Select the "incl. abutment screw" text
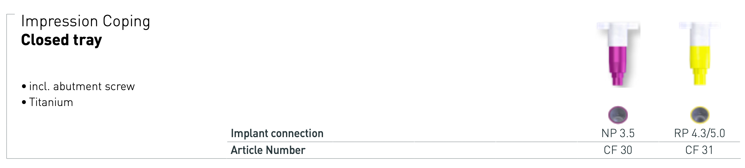 [82, 87]
